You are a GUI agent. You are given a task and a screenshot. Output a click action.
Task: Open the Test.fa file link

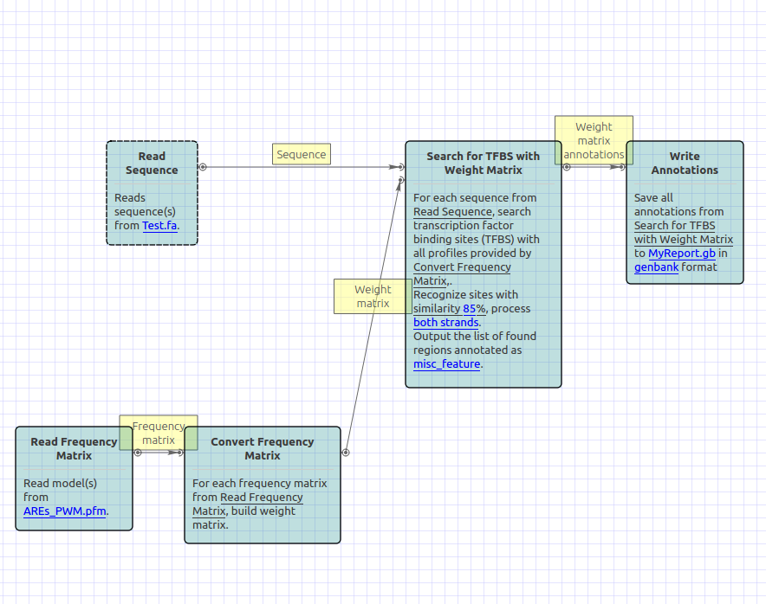(x=159, y=226)
